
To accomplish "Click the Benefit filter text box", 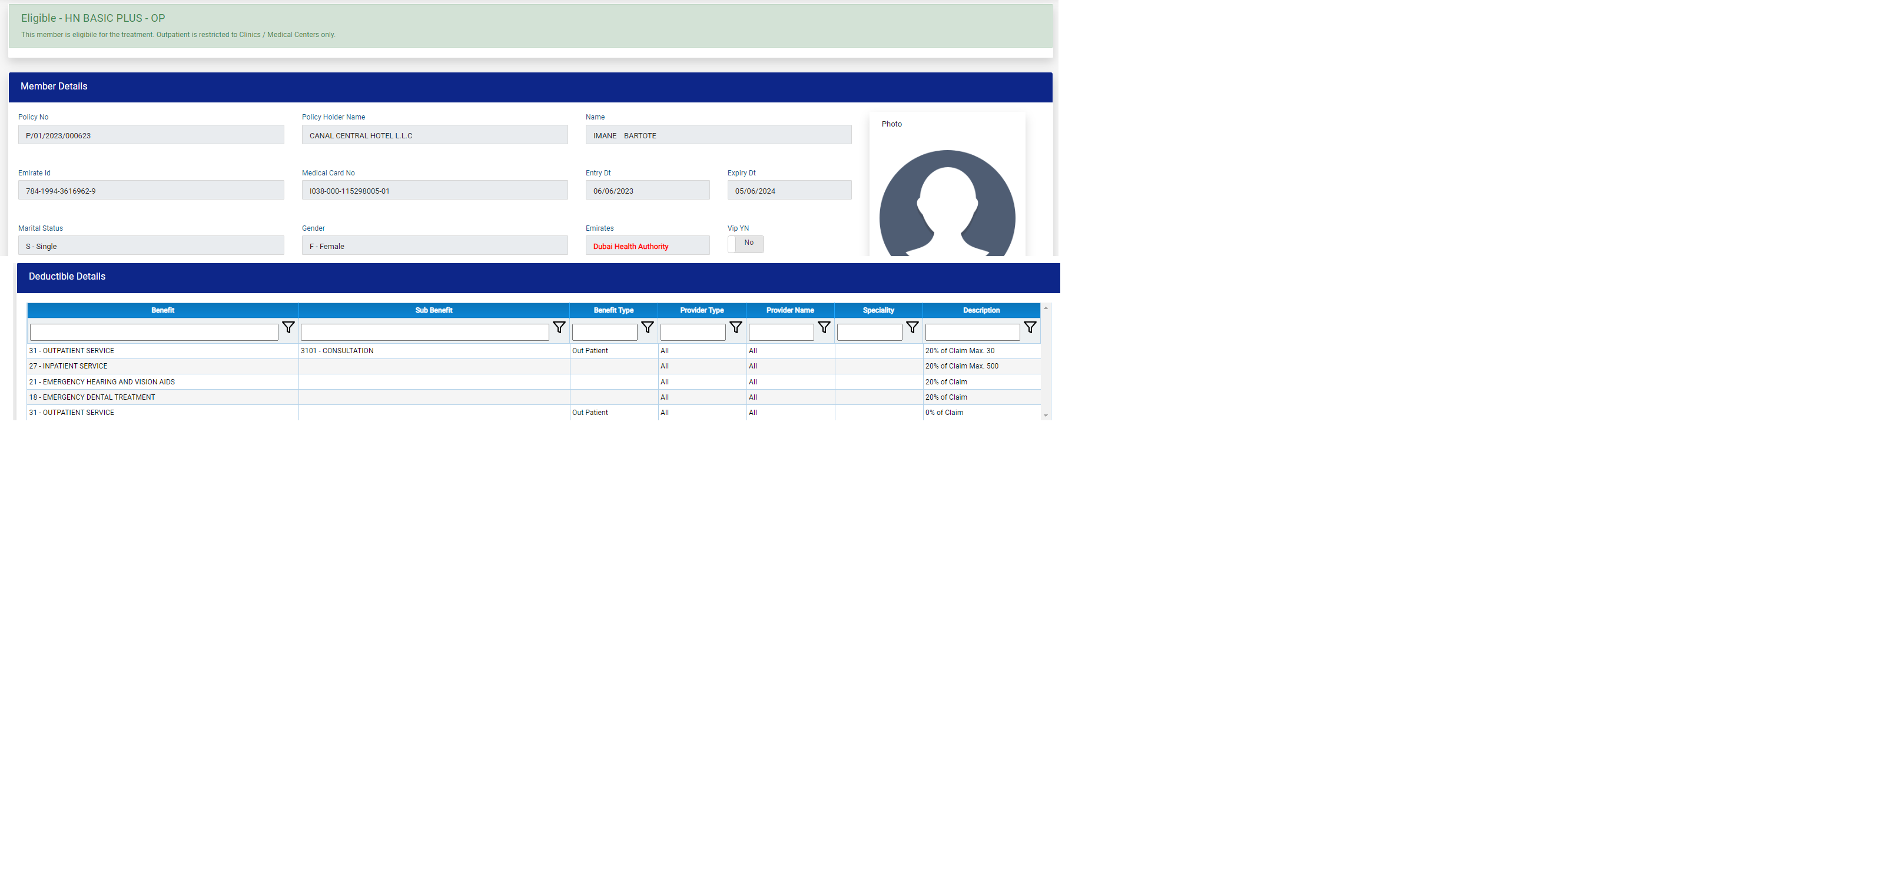I will click(x=154, y=332).
